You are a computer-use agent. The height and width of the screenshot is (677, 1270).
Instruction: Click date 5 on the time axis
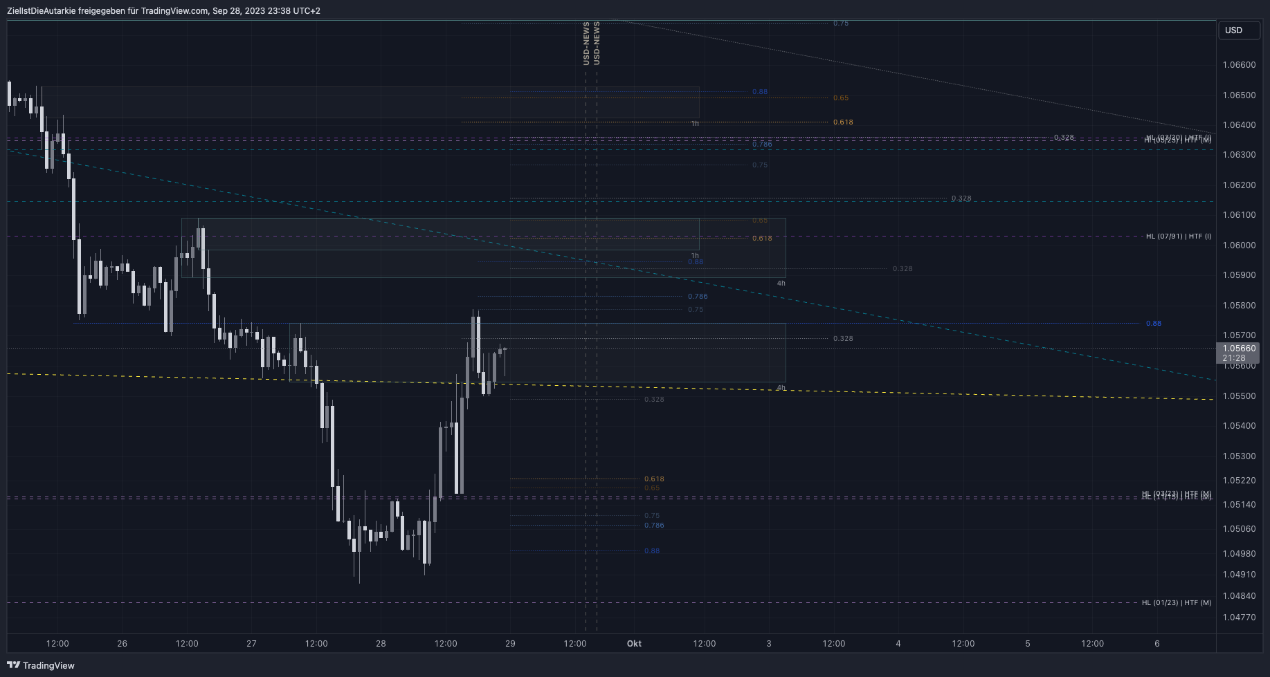pos(1028,644)
